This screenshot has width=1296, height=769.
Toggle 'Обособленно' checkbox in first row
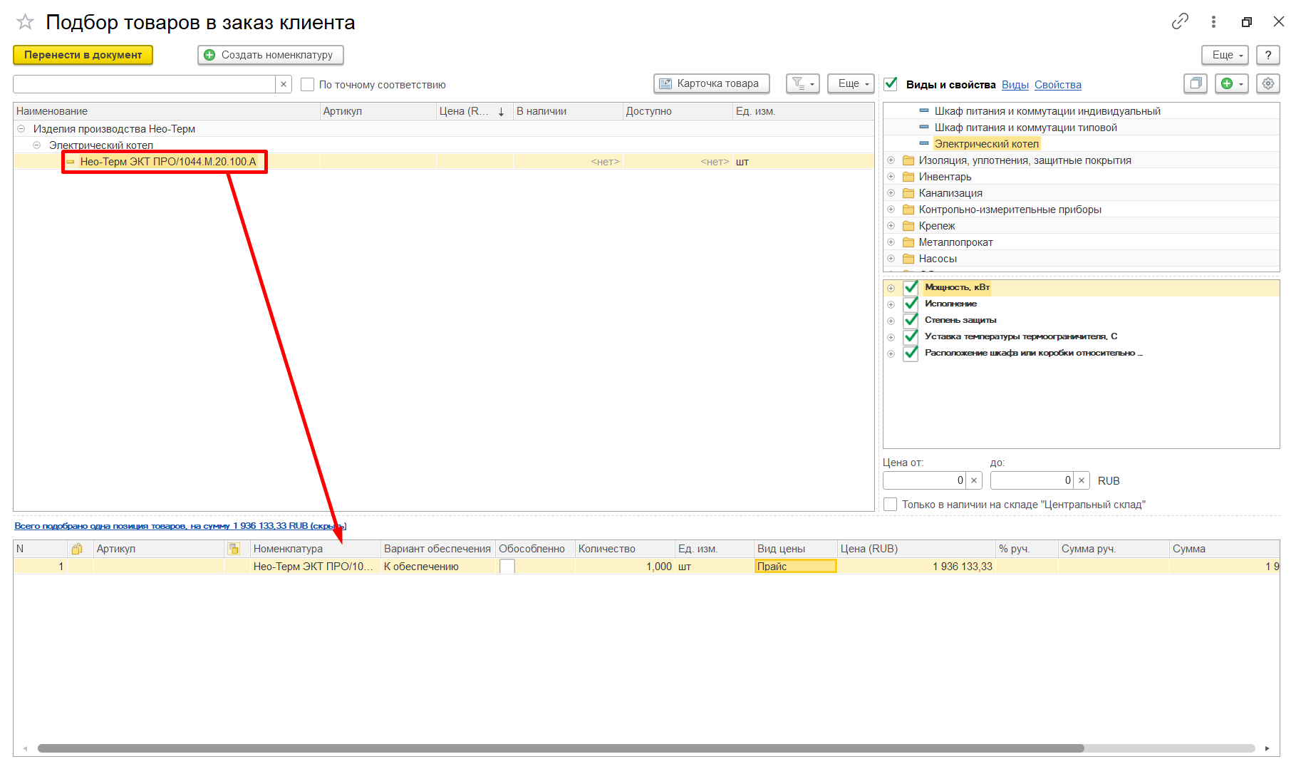[507, 567]
